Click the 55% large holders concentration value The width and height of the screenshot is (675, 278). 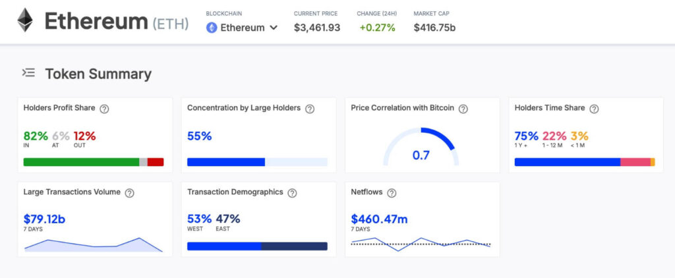coord(199,136)
